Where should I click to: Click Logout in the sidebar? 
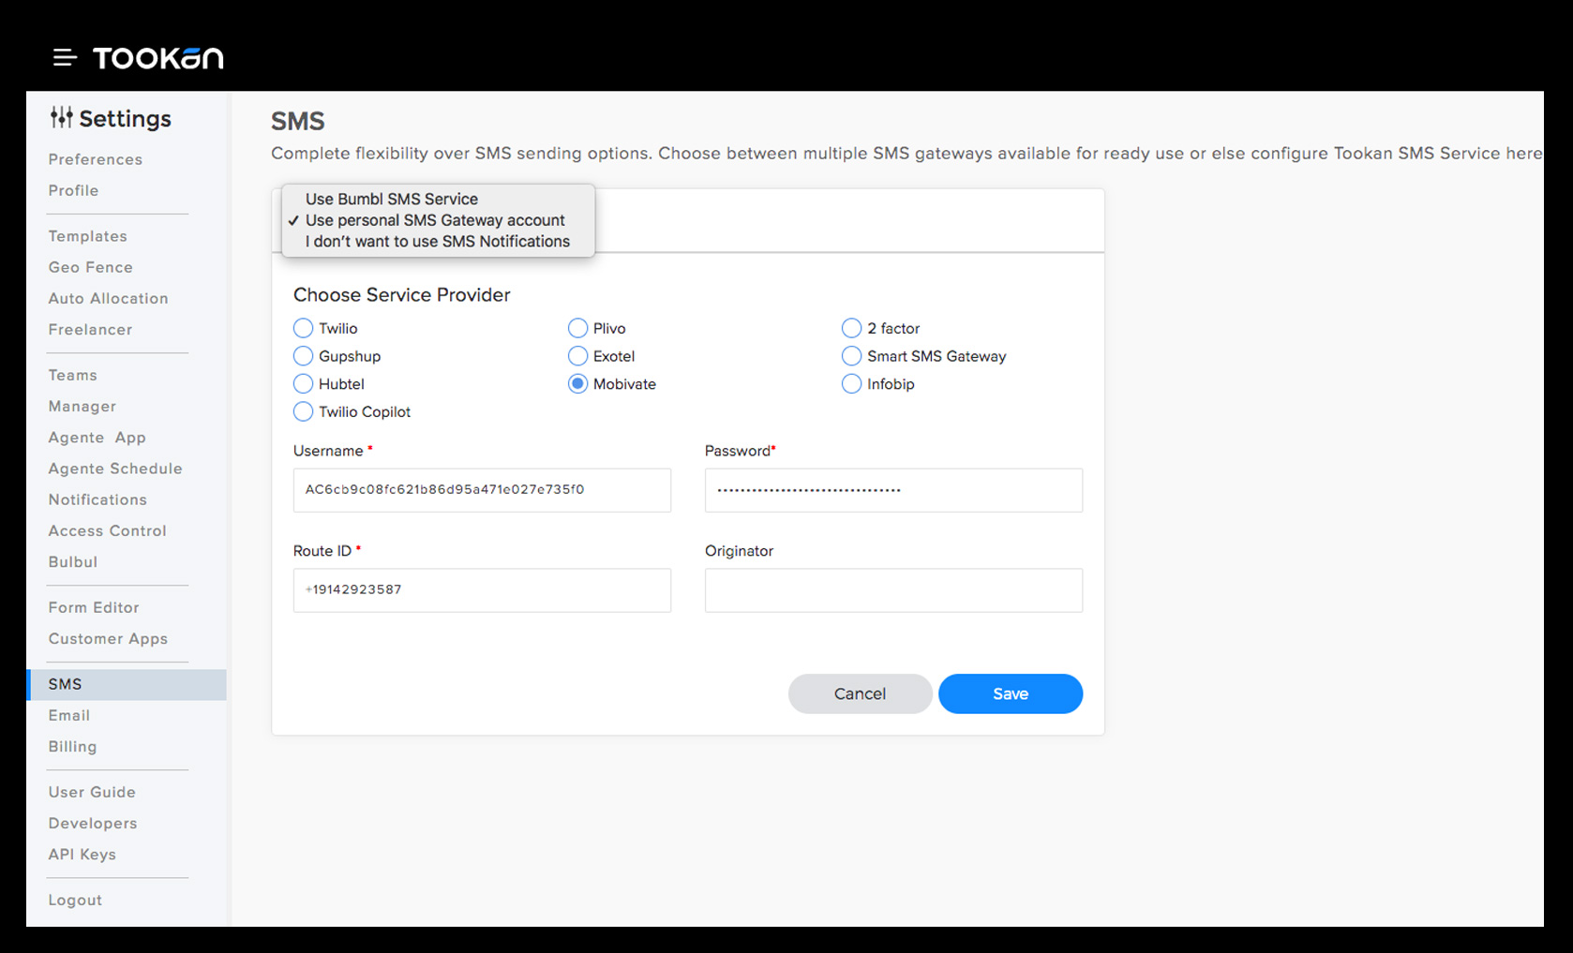[75, 900]
